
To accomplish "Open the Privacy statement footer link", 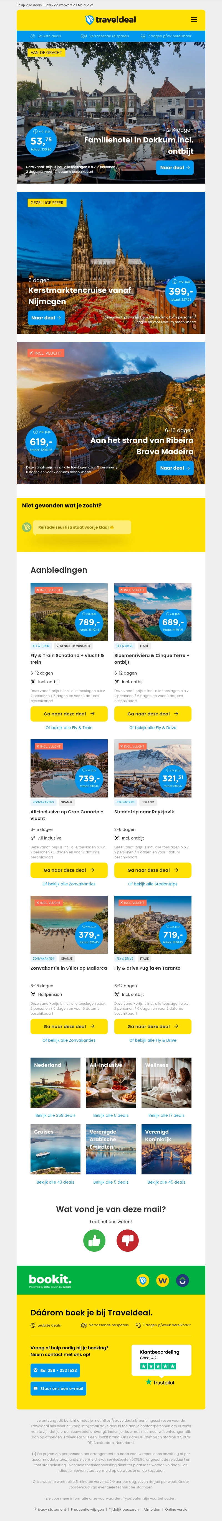I will pyautogui.click(x=50, y=1509).
